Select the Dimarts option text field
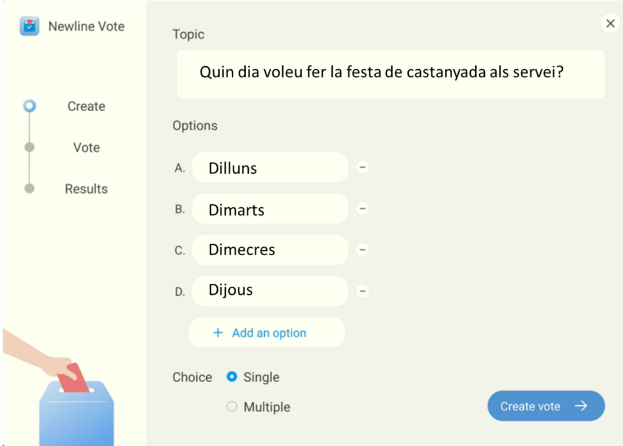 (x=270, y=209)
